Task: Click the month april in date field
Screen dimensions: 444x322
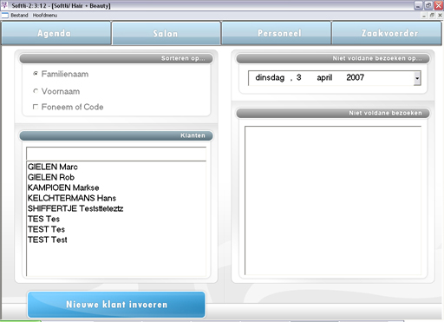Action: [x=324, y=77]
